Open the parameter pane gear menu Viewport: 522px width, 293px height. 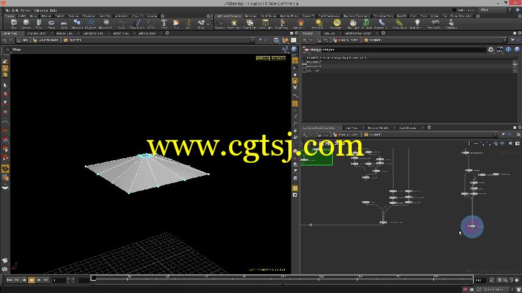[x=491, y=49]
